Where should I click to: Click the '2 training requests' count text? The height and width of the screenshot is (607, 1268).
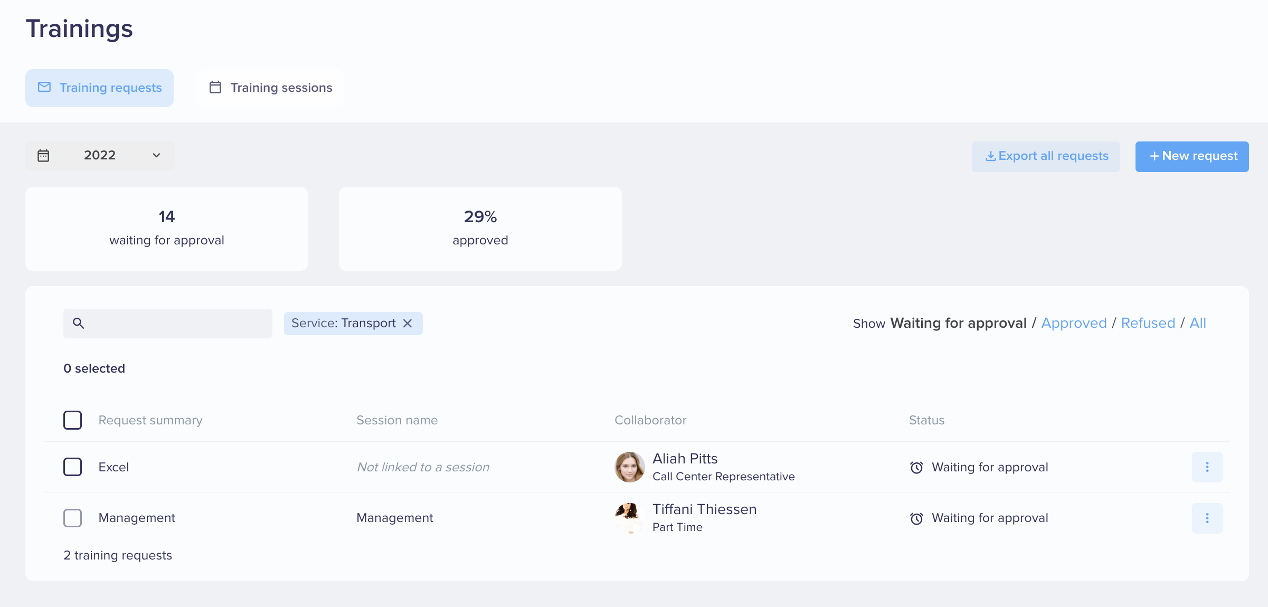pos(118,555)
